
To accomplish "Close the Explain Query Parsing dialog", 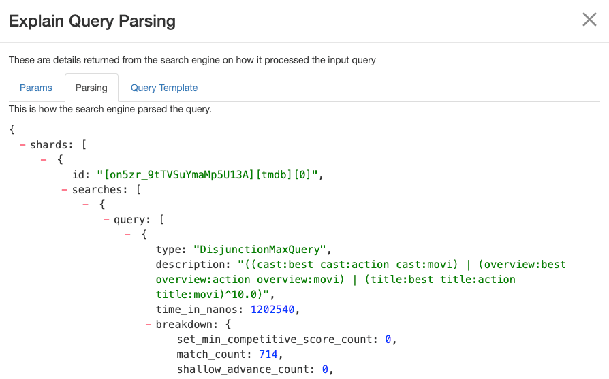I will (589, 20).
